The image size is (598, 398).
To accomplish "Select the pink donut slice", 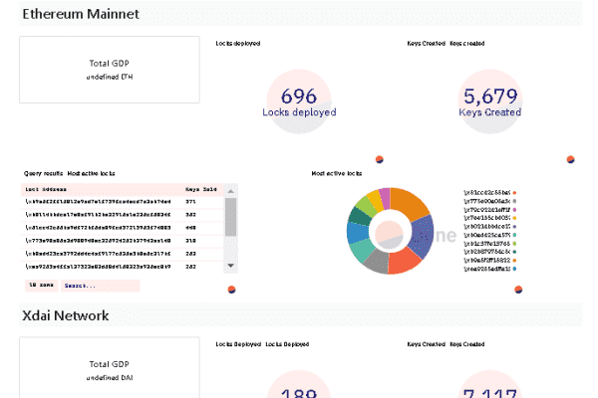I will point(385,198).
